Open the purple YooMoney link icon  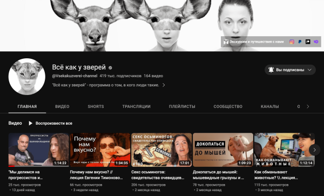point(316,42)
